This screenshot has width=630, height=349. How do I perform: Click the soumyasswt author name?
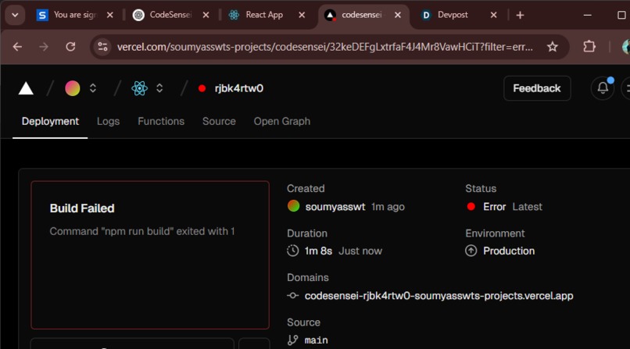point(335,207)
